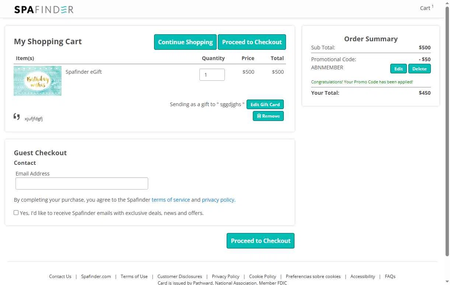Open Preferencias sobre cookies footer link
The height and width of the screenshot is (285, 450).
(313, 276)
